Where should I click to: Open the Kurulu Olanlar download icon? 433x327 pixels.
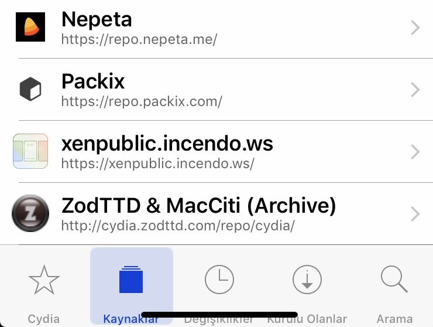pos(307,280)
